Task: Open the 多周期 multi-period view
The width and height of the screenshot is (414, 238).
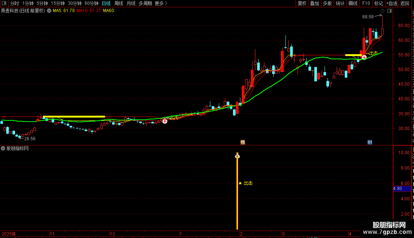Action: (145, 3)
